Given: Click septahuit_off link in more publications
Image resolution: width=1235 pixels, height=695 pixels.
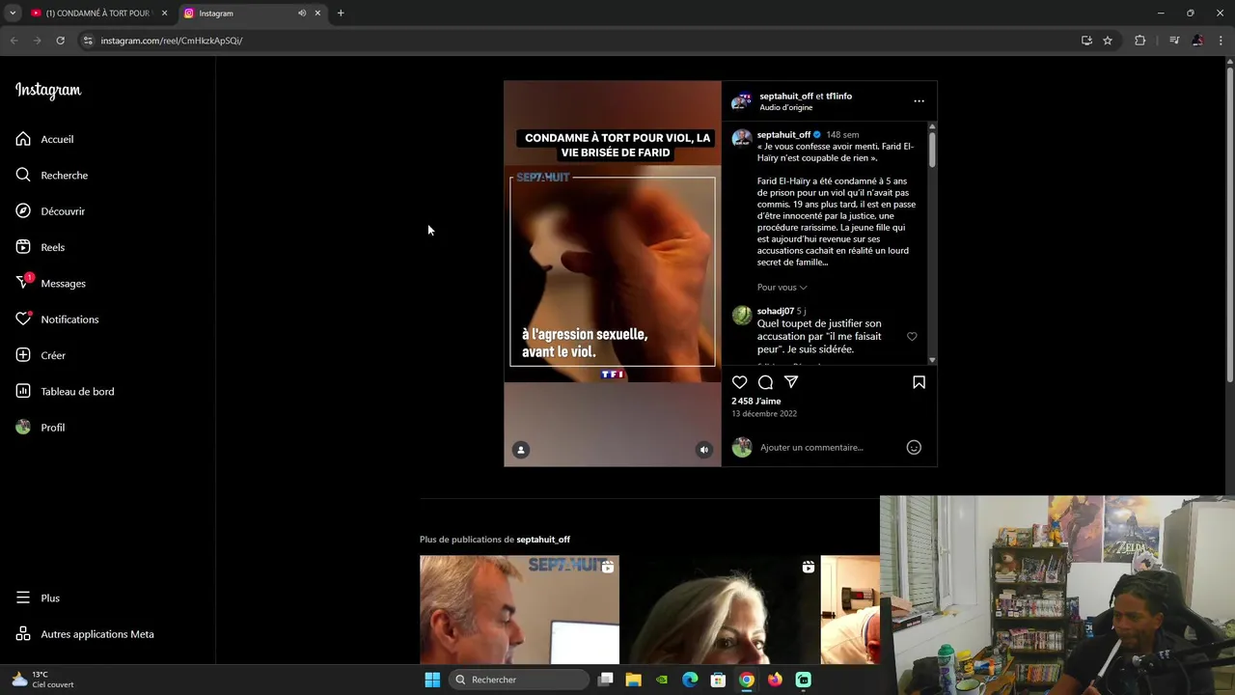Looking at the screenshot, I should [543, 540].
